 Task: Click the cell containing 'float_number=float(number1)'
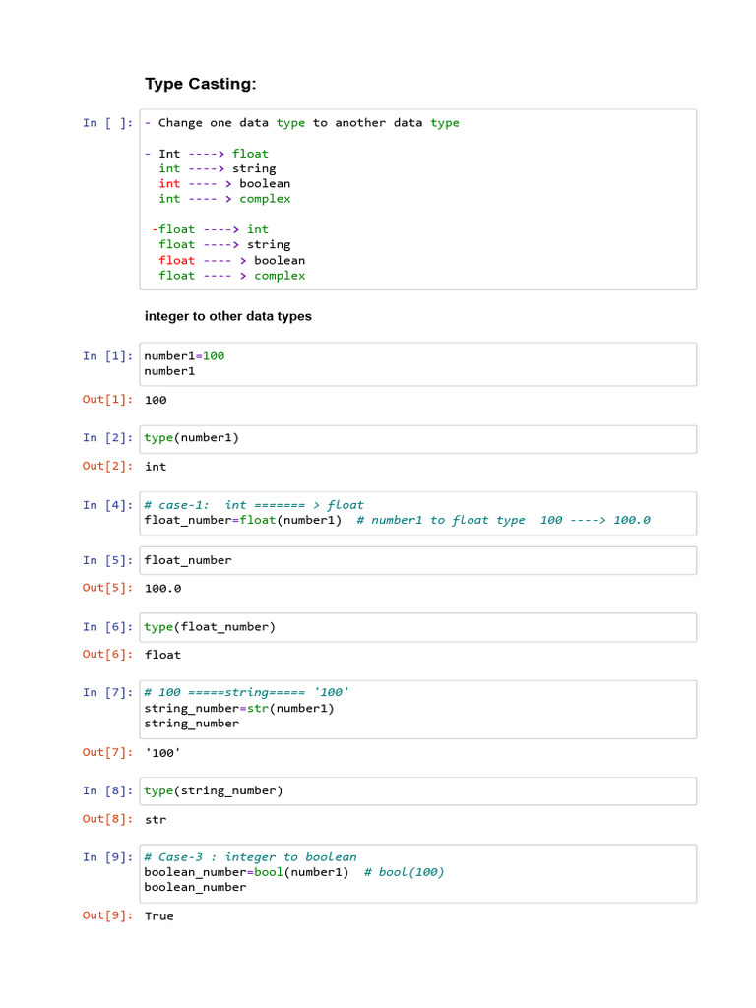(x=417, y=513)
